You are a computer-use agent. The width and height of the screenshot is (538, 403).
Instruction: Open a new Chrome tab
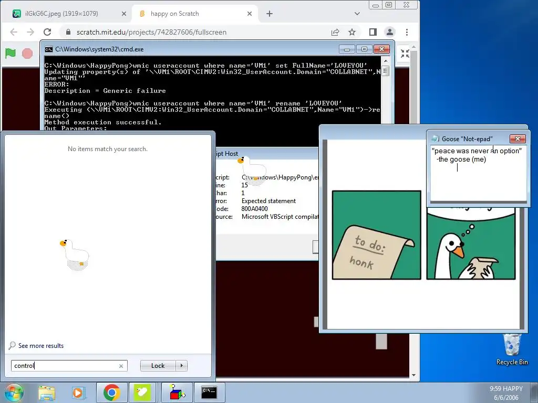270,14
